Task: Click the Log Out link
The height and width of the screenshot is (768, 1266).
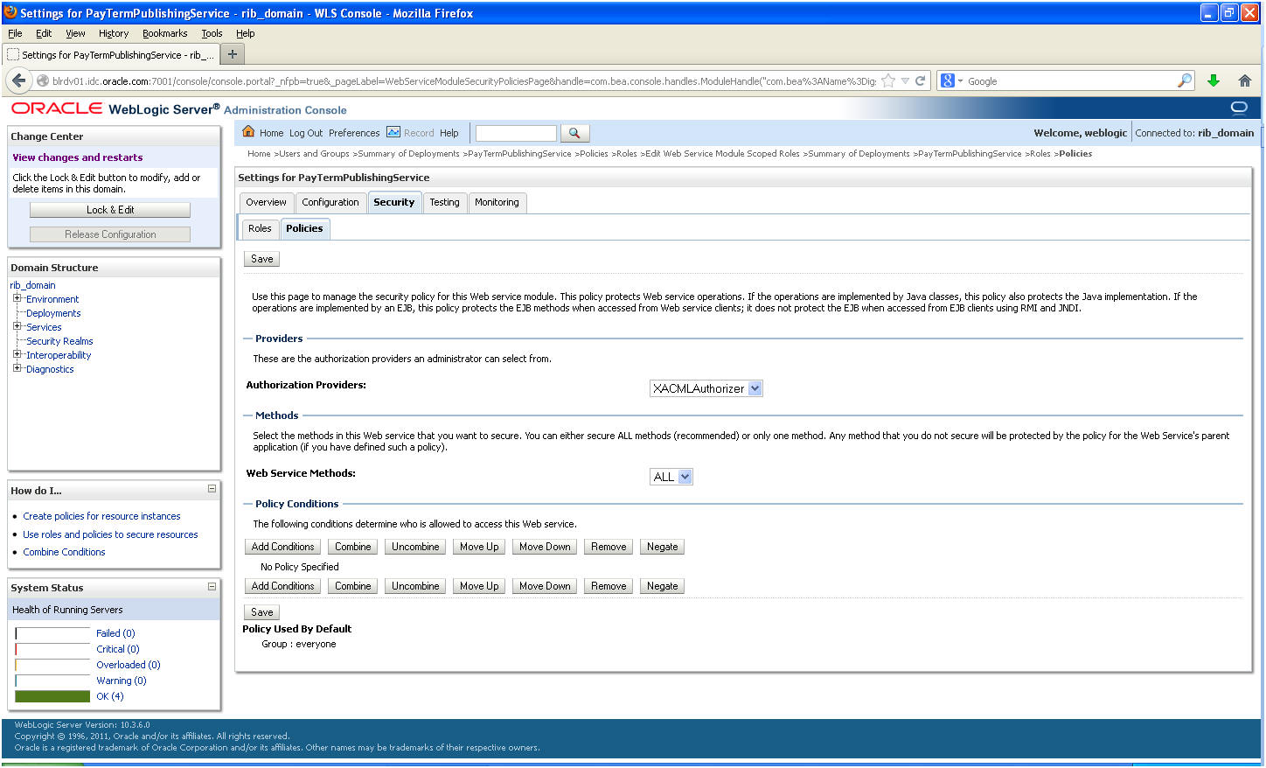Action: tap(306, 133)
